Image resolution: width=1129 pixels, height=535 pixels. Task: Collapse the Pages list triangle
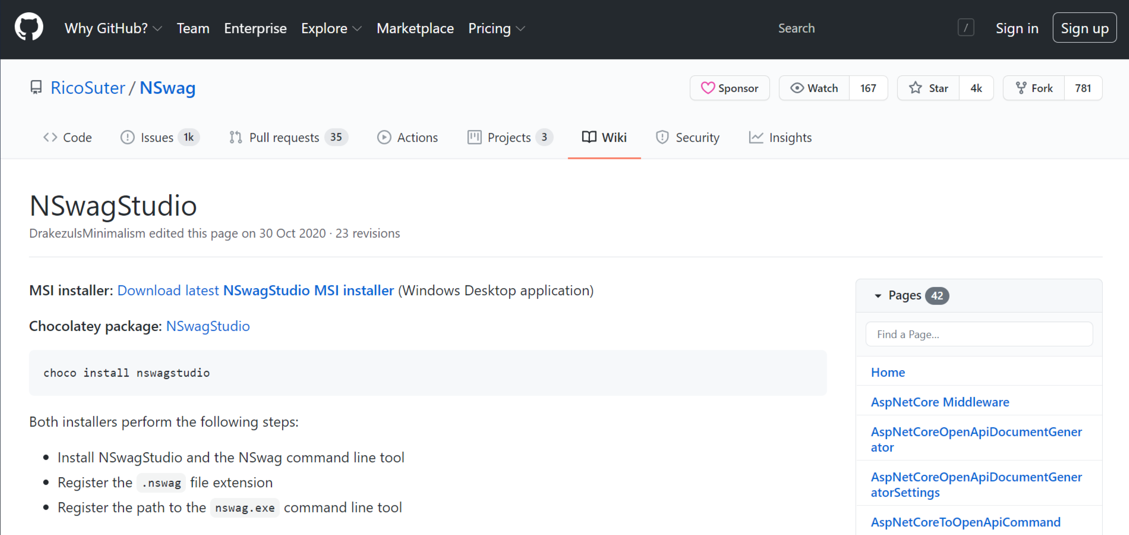878,296
